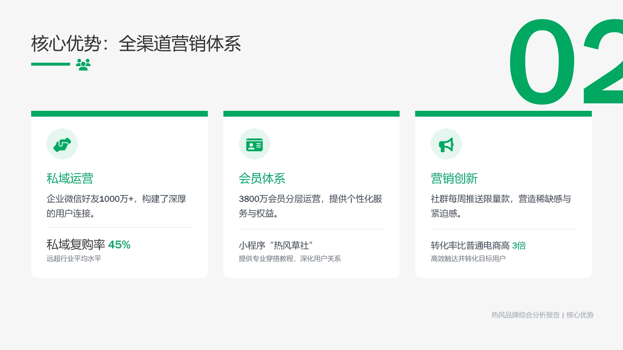
Task: Click the 私域运营 heading
Action: pos(70,179)
